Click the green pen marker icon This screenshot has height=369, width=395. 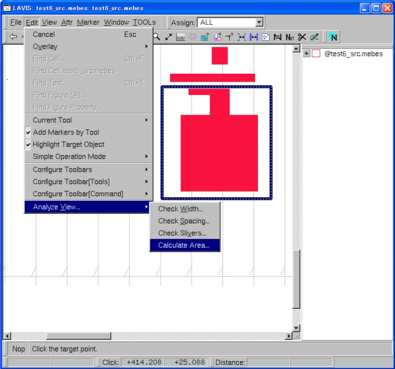tap(314, 37)
